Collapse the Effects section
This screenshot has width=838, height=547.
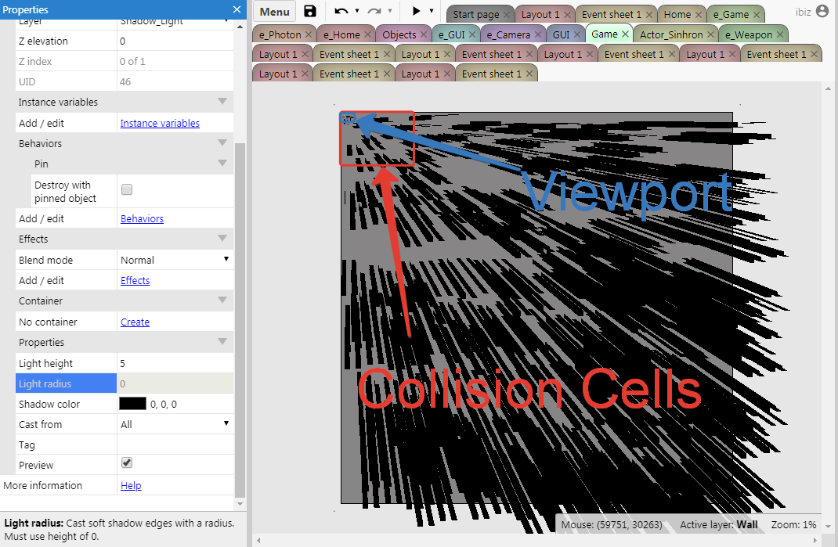[222, 238]
